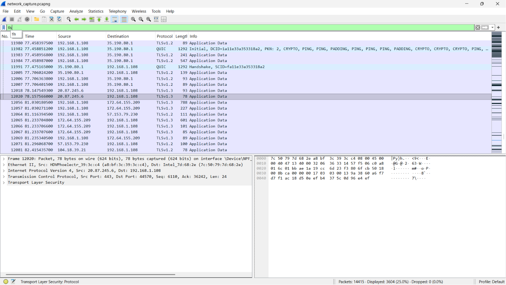Image resolution: width=506 pixels, height=285 pixels.
Task: Zoom in on packet list text
Action: (x=133, y=19)
